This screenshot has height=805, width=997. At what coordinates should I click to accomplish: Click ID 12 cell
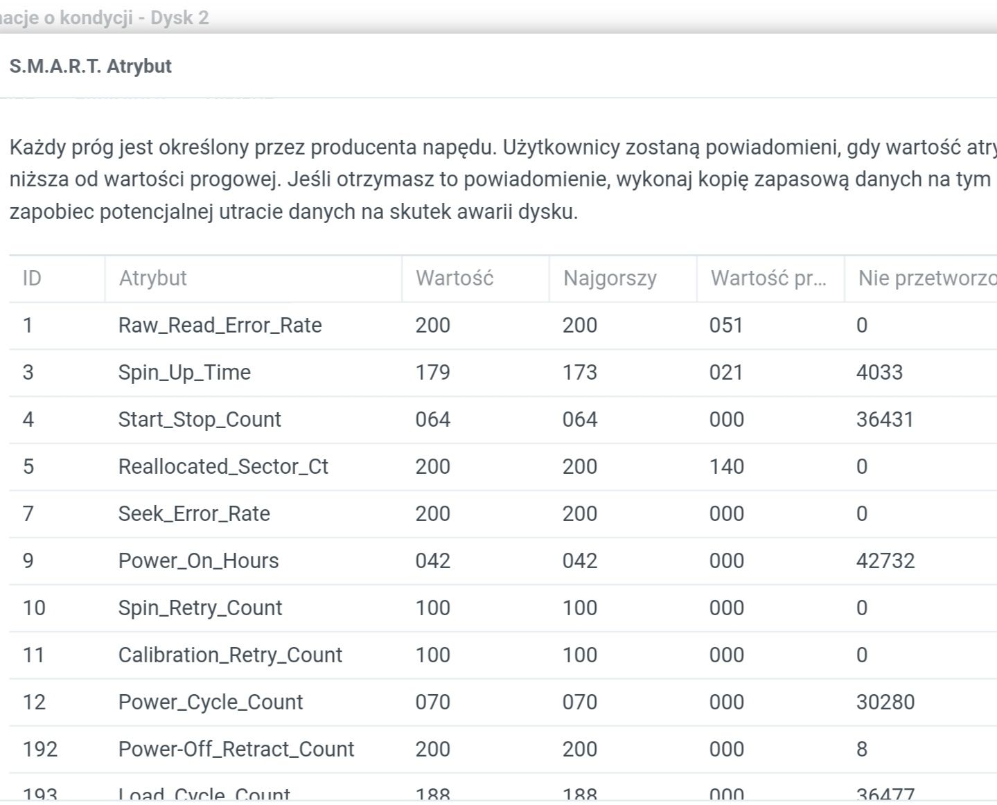tap(34, 702)
